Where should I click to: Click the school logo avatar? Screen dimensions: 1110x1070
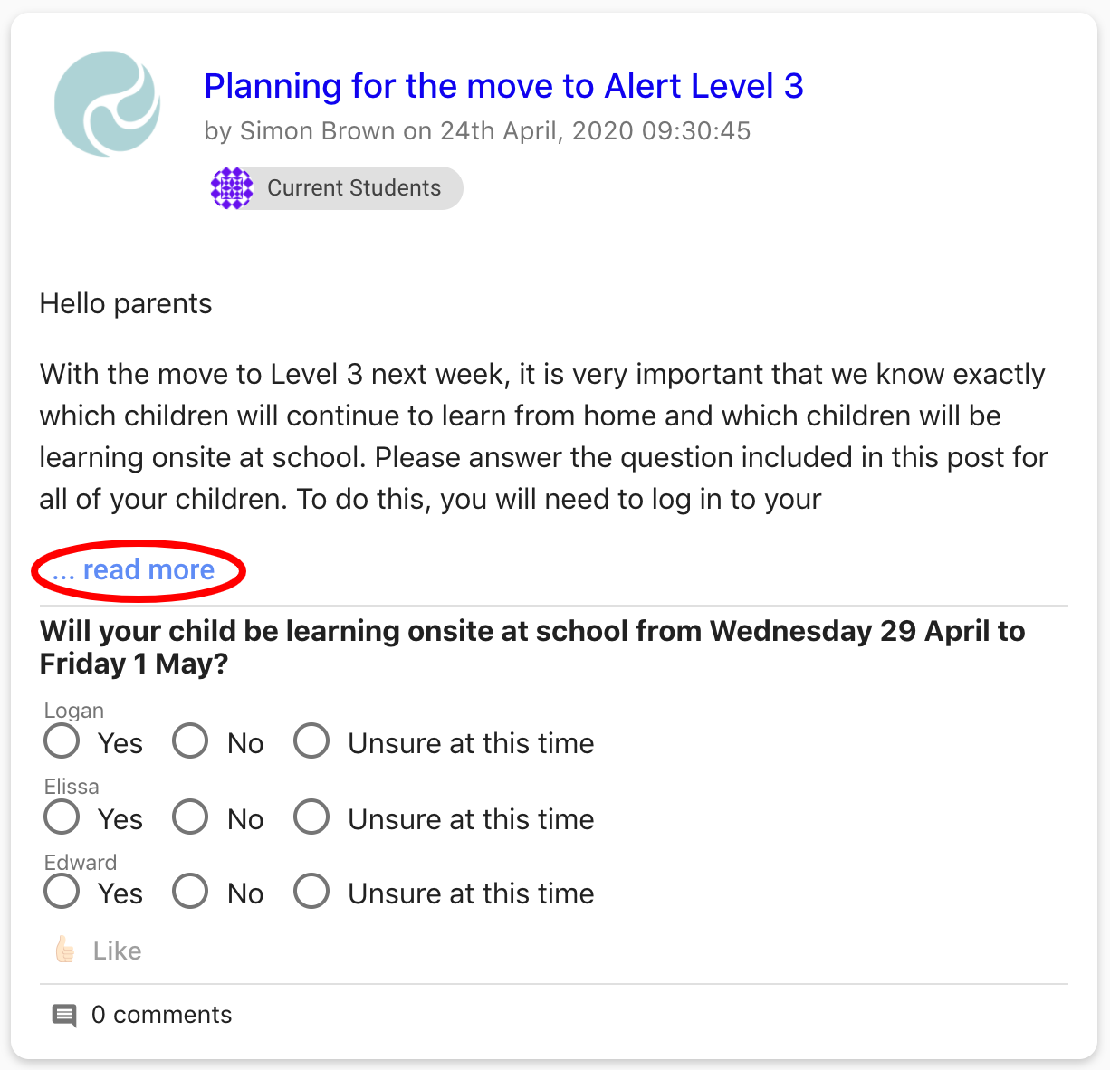[x=108, y=103]
